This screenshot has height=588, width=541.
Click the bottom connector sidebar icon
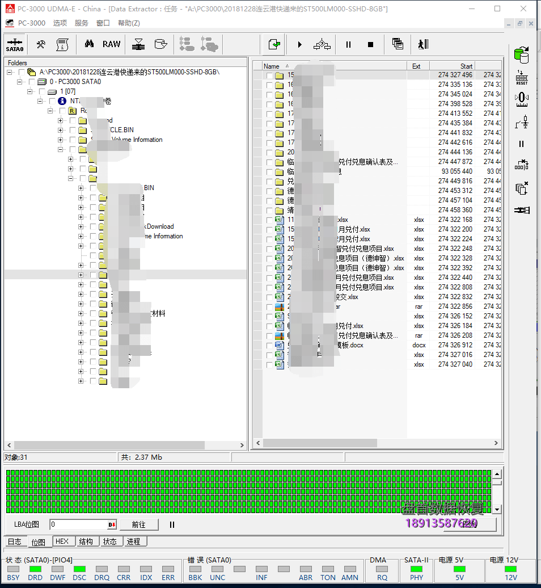[522, 210]
